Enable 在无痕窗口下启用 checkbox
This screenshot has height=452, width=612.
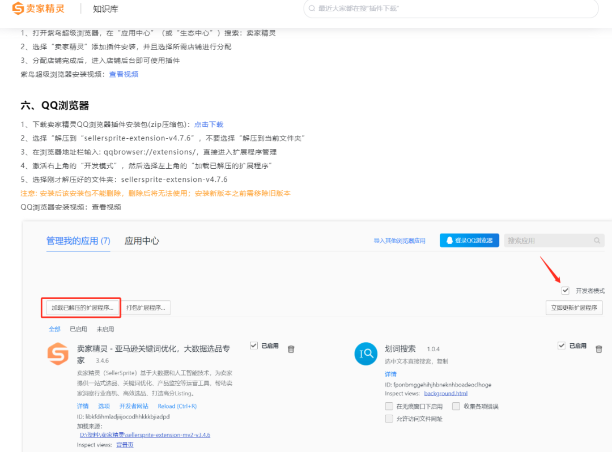(389, 406)
